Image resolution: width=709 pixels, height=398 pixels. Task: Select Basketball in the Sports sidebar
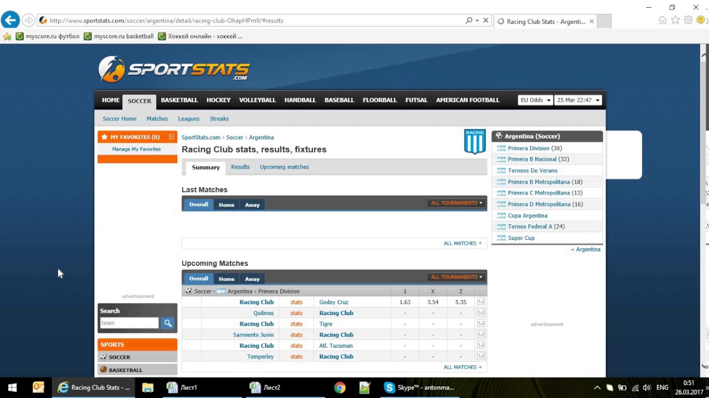pos(137,370)
